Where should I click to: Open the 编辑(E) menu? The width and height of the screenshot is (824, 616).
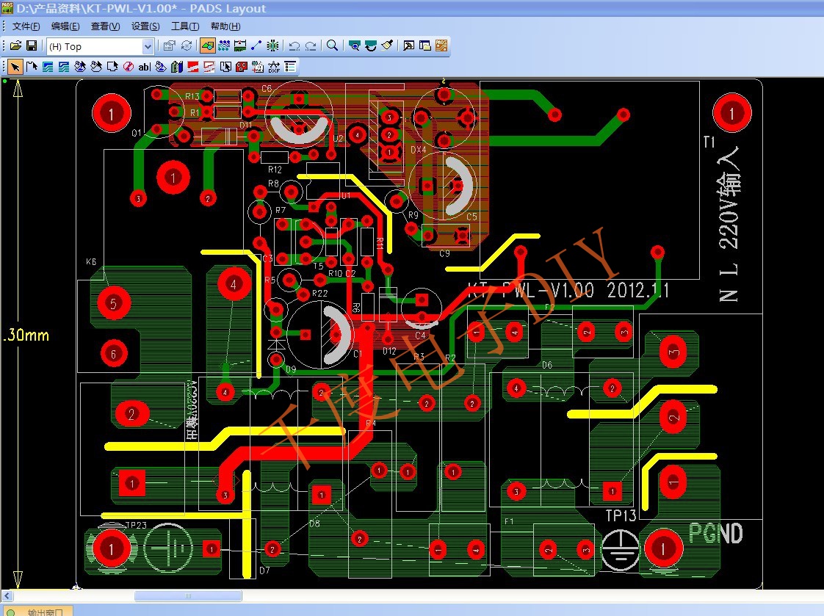tap(65, 26)
